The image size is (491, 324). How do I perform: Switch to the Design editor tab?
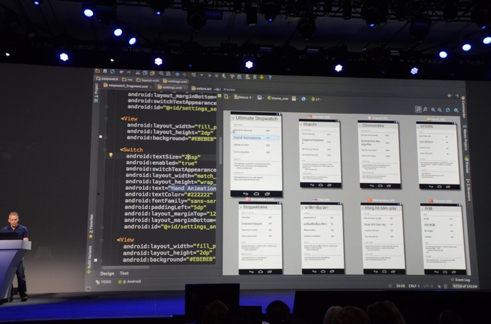[x=107, y=274]
